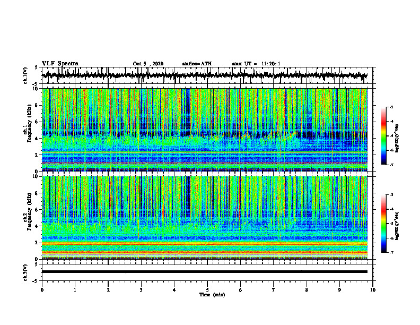Click the "4" tick on the time axis

pos(174,290)
